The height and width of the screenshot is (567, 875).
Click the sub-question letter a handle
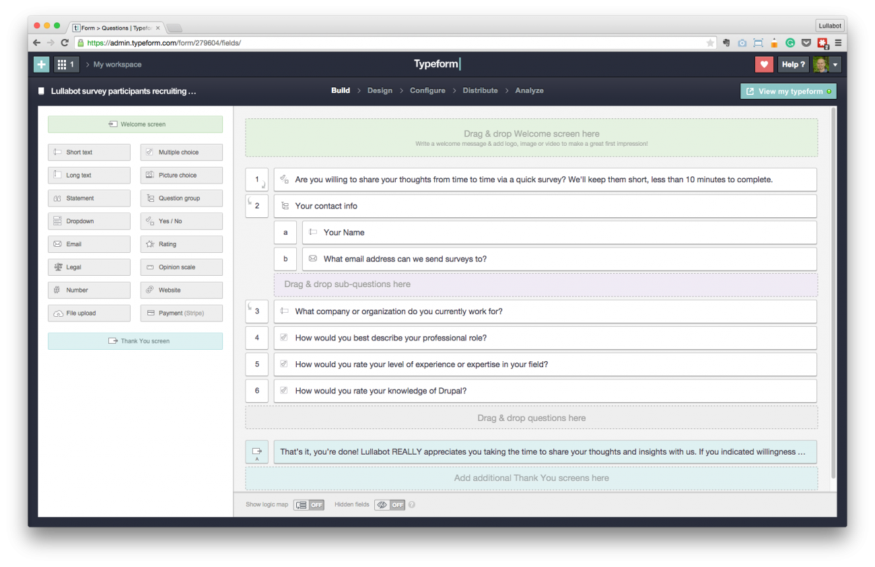(x=285, y=232)
